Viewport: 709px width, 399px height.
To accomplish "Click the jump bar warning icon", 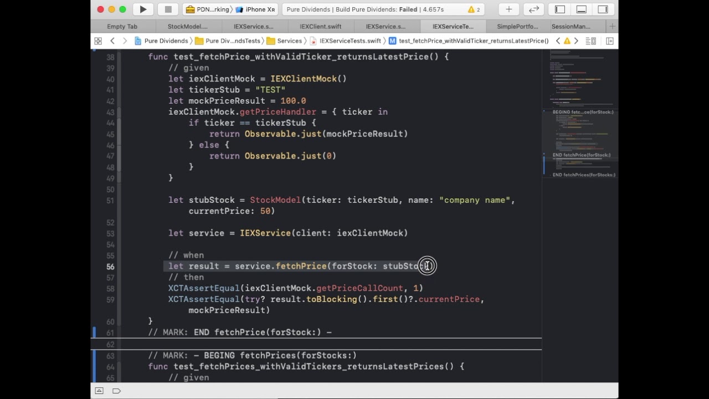I will [x=567, y=41].
